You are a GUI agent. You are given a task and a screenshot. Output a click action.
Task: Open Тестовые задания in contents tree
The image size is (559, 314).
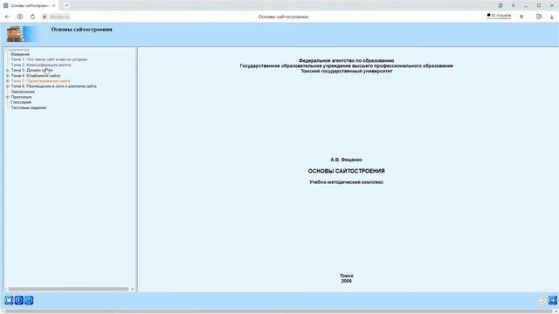[x=29, y=107]
